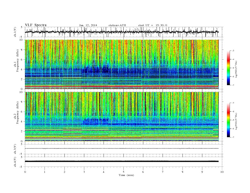The image size is (250, 193).
Task: Click the ch.1 color bar's "log(PSD)(V²/Hz)" label
Action: coord(236,69)
